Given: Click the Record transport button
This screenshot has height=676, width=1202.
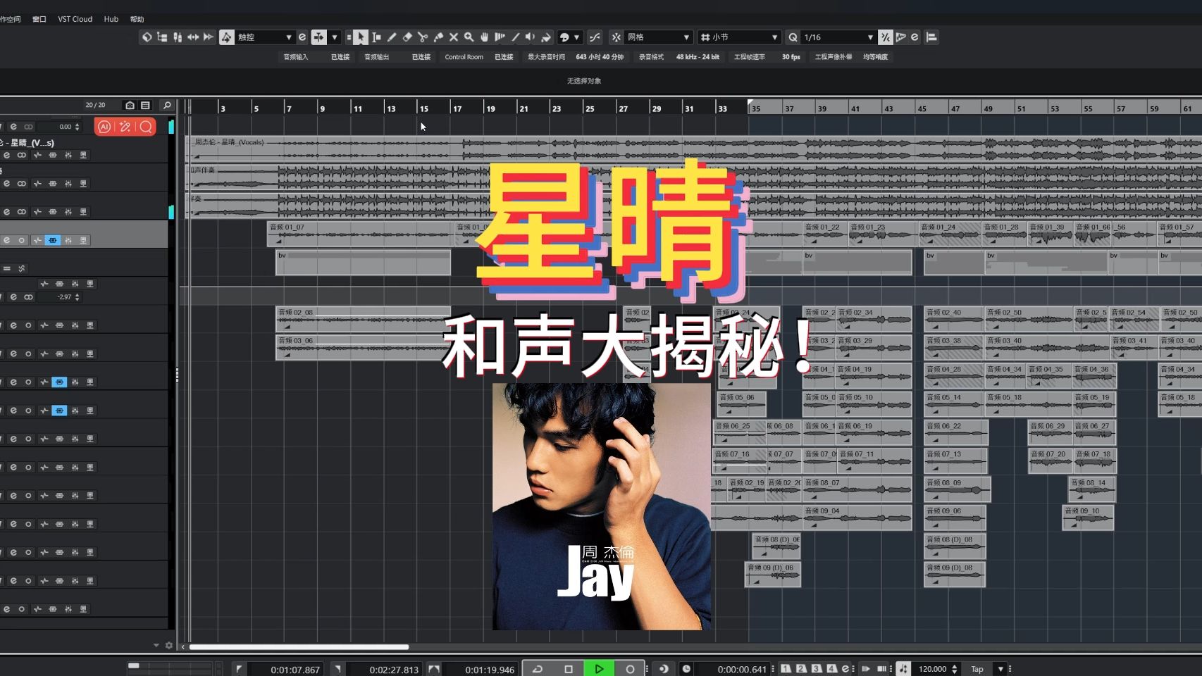Looking at the screenshot, I should tap(630, 669).
